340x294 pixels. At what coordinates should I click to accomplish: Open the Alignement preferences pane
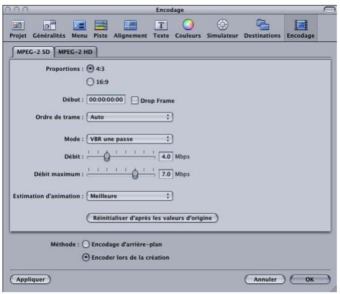pos(130,29)
